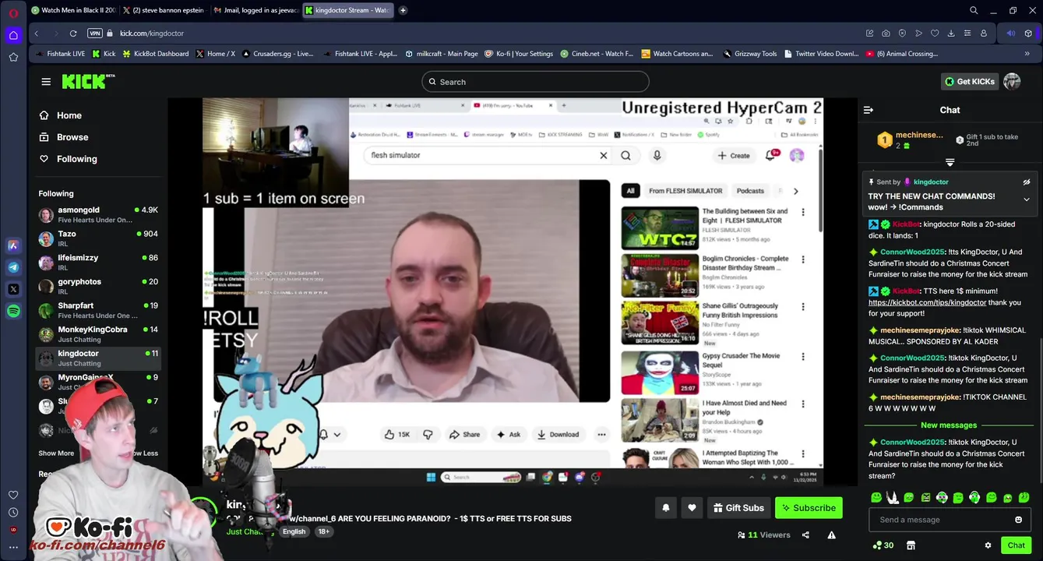Open X Twitter in Opera sidebar

[x=13, y=289]
